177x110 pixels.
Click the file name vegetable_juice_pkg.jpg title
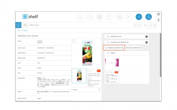click(x=28, y=36)
